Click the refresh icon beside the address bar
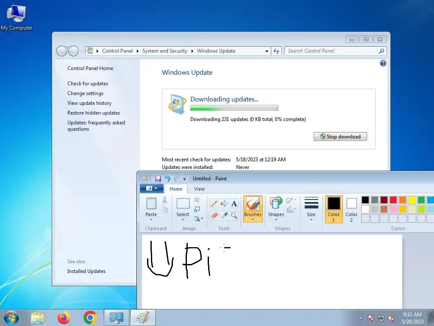Screen dimensions: 434x326 [276, 51]
